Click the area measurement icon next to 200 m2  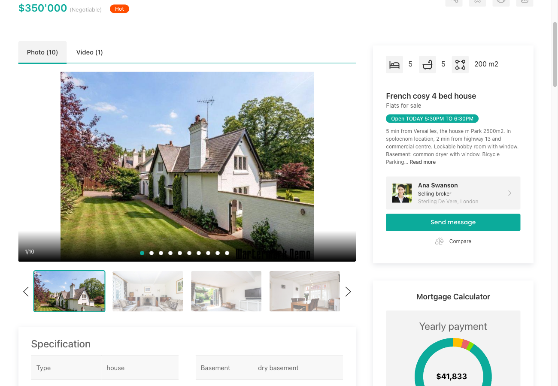tap(460, 64)
